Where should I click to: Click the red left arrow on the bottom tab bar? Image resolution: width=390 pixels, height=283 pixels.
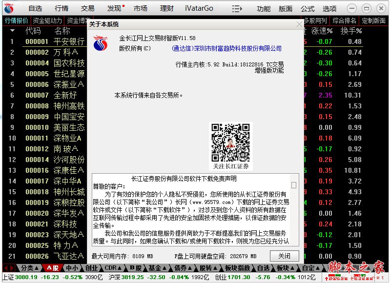tap(5, 268)
